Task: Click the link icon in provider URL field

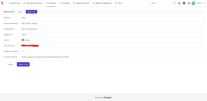Action: tap(23, 57)
